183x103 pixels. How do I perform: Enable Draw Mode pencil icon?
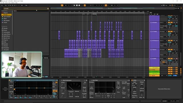[x=162, y=5]
